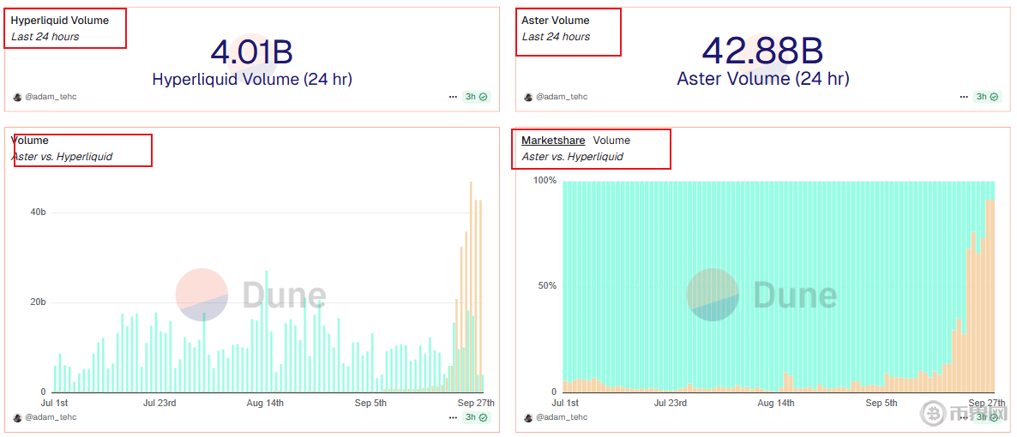This screenshot has height=437, width=1017.
Task: Open three-dot menu on bottom-left Volume chart
Action: [x=453, y=417]
